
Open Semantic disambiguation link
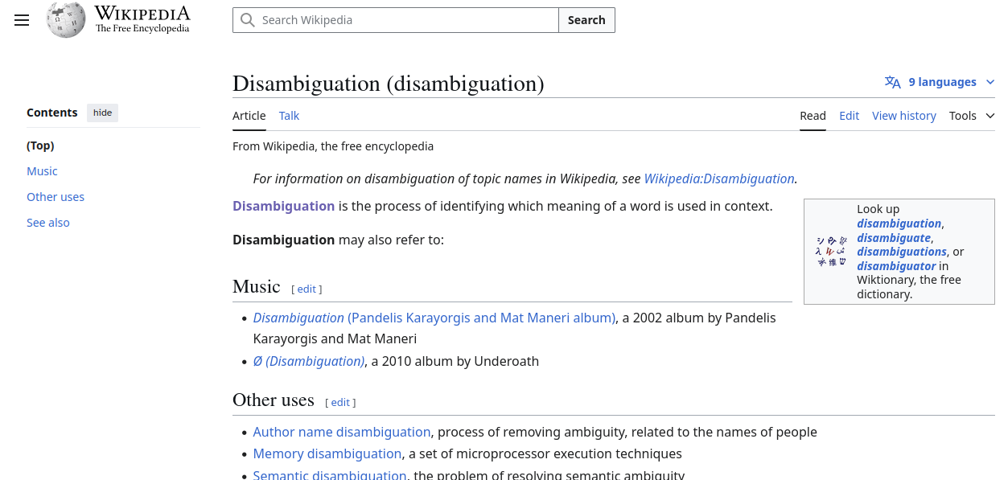pos(330,474)
